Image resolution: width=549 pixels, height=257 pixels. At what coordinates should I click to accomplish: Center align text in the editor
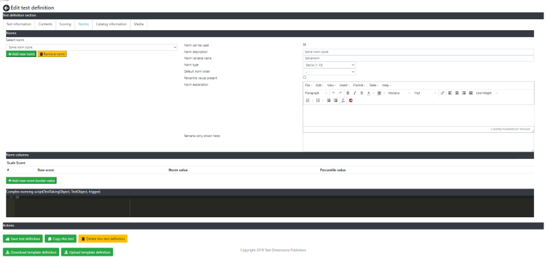[457, 93]
